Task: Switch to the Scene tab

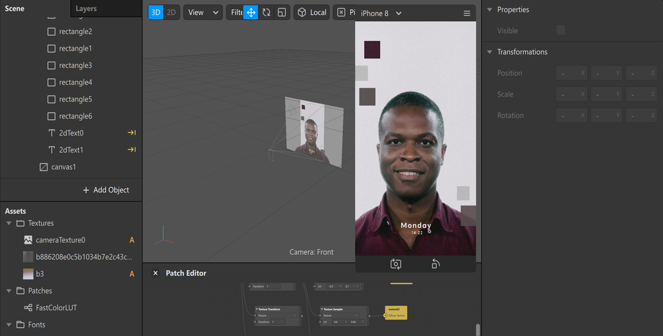Action: (15, 9)
